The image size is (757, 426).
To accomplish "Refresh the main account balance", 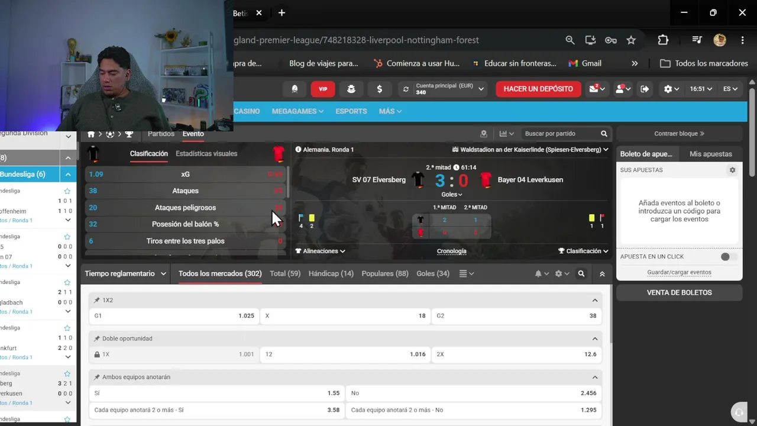I will (x=406, y=89).
